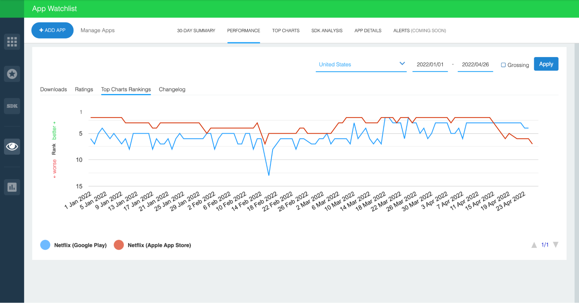Select the eye watchlist sidebar icon
579x303 pixels.
coord(12,146)
